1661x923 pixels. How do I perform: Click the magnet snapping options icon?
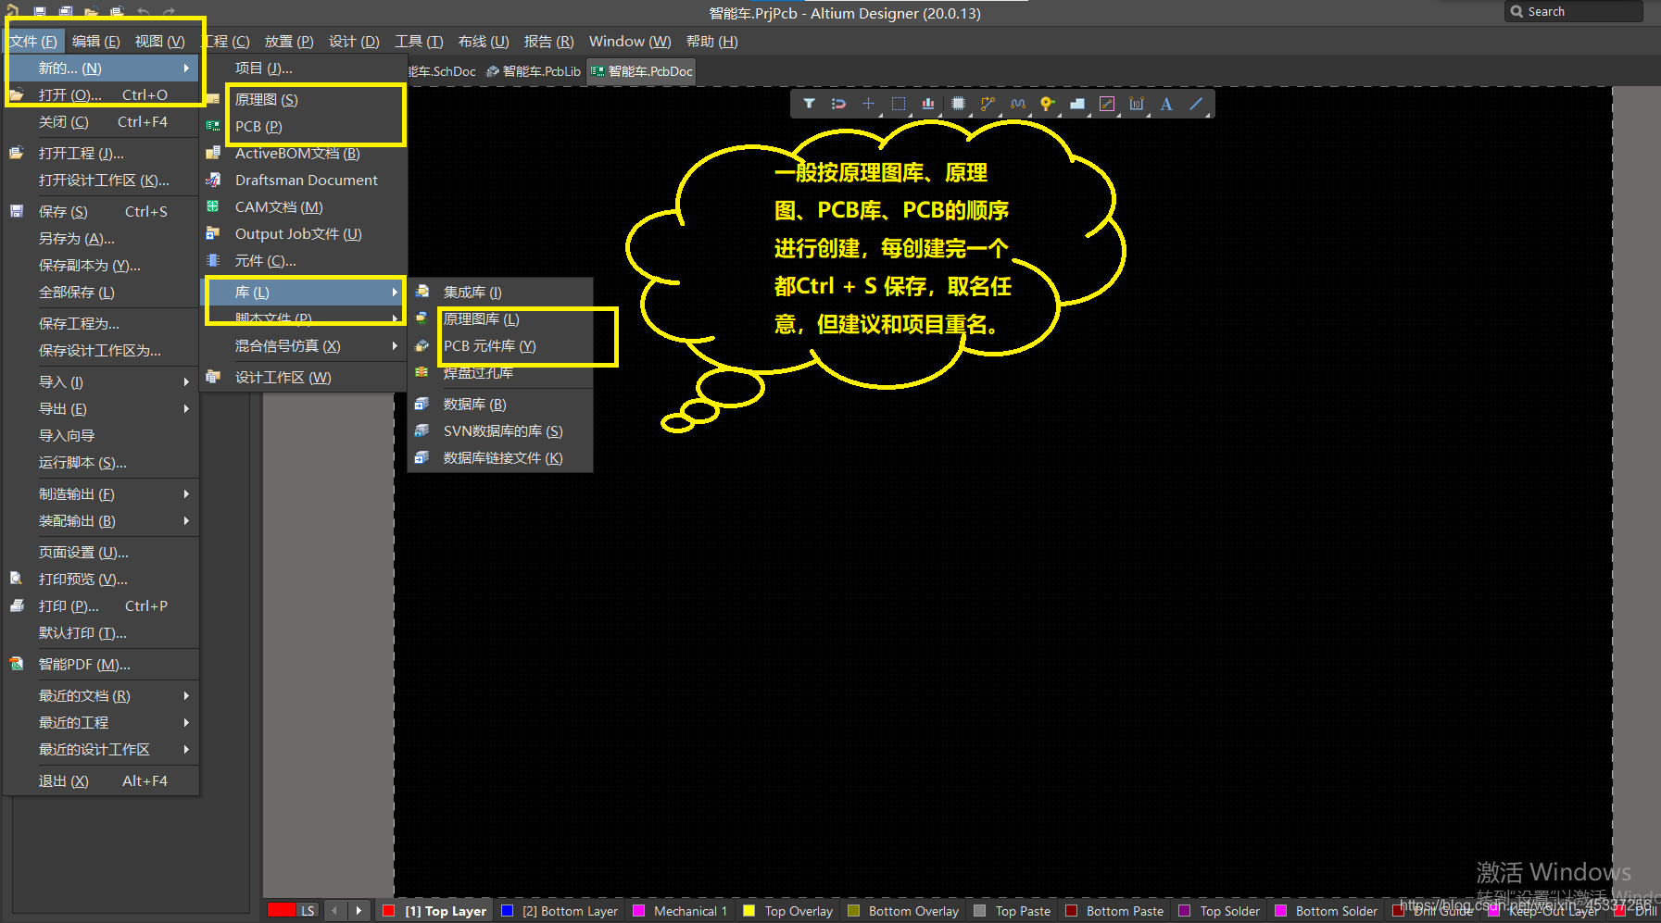pos(838,104)
